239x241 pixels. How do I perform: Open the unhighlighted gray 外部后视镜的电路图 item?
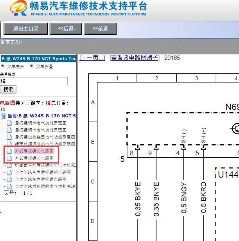[x=34, y=158]
